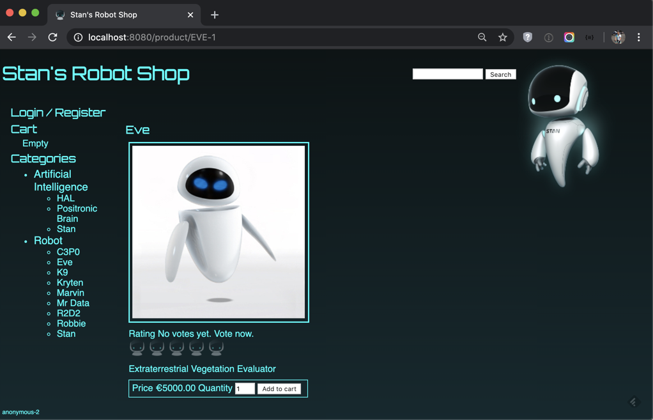Open the Positronic Brain product
This screenshot has height=420, width=653.
click(77, 214)
